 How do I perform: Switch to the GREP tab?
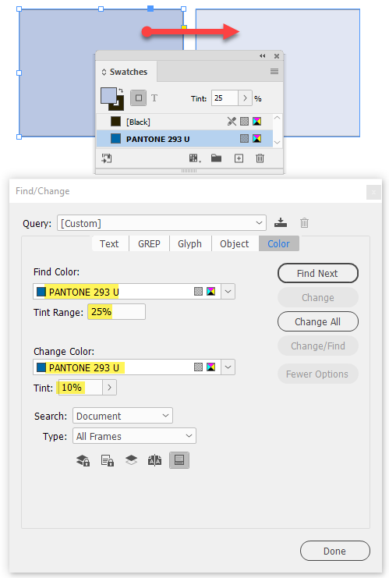pos(149,243)
